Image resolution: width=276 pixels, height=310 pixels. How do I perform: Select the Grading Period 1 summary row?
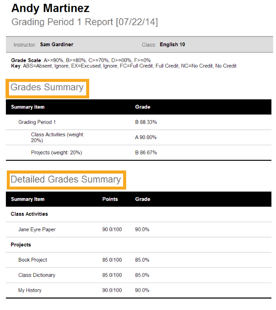[x=138, y=122]
